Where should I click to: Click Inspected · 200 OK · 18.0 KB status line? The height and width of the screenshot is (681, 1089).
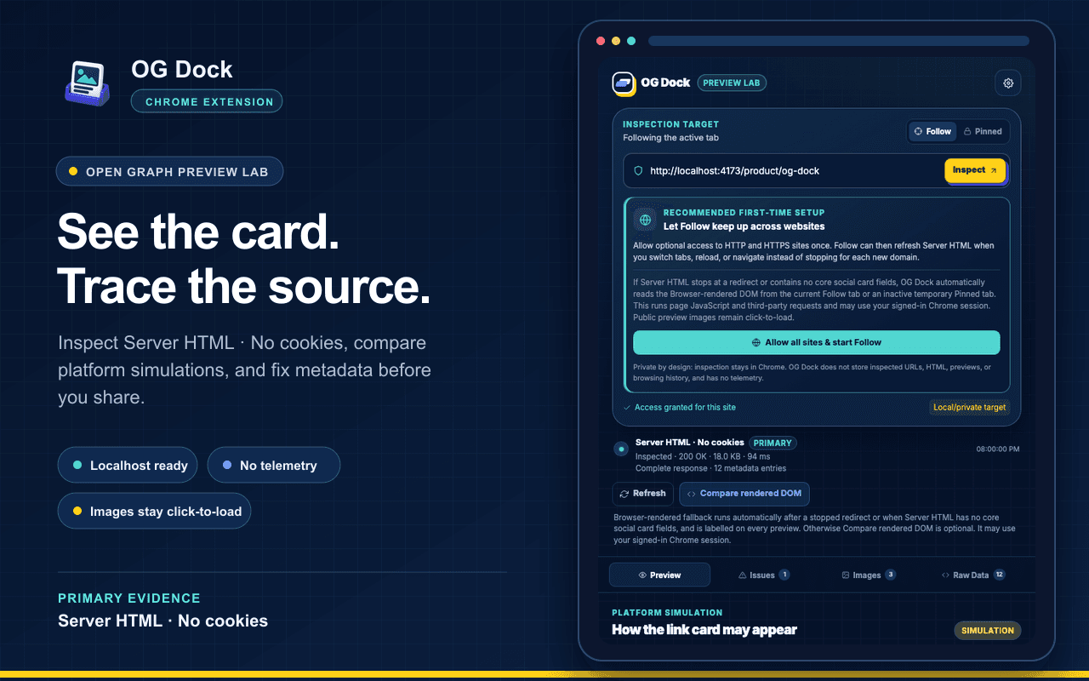[703, 456]
